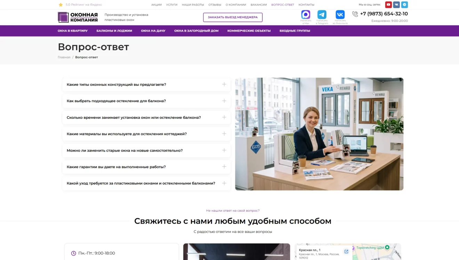Click the 5.0 Рейтинг на Яндекс link
Viewport: 459px width, 260px height.
(84, 5)
